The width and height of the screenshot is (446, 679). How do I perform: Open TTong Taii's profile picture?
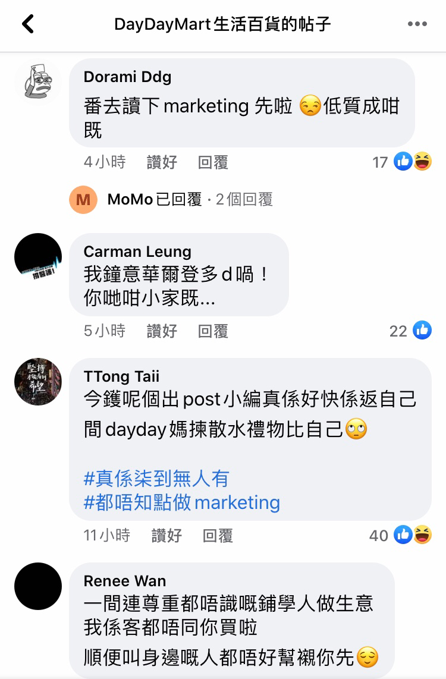coord(38,382)
